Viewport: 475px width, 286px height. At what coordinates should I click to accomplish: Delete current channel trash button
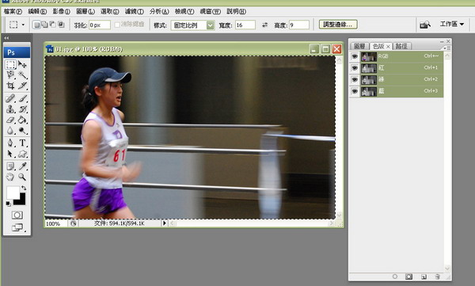click(x=437, y=276)
